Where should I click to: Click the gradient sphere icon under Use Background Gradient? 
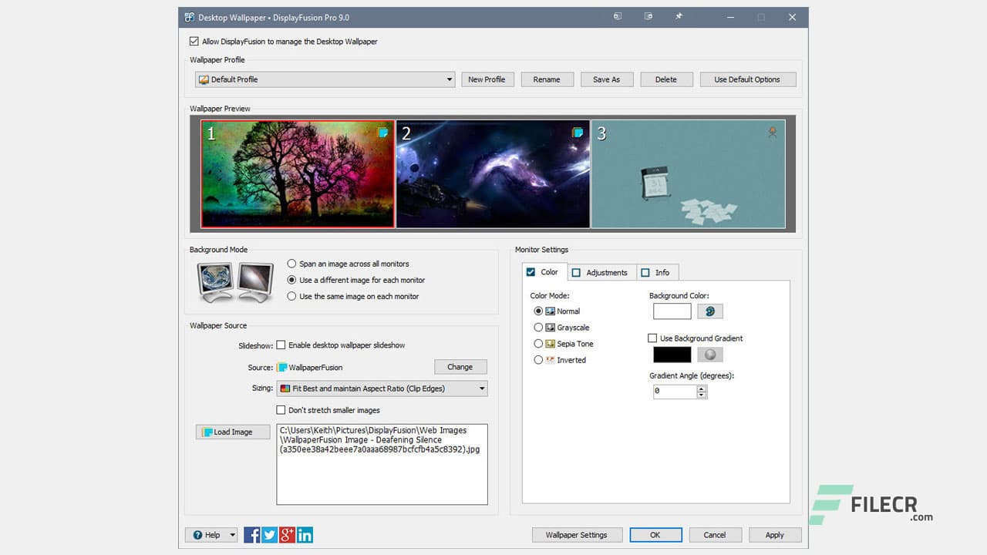(709, 354)
